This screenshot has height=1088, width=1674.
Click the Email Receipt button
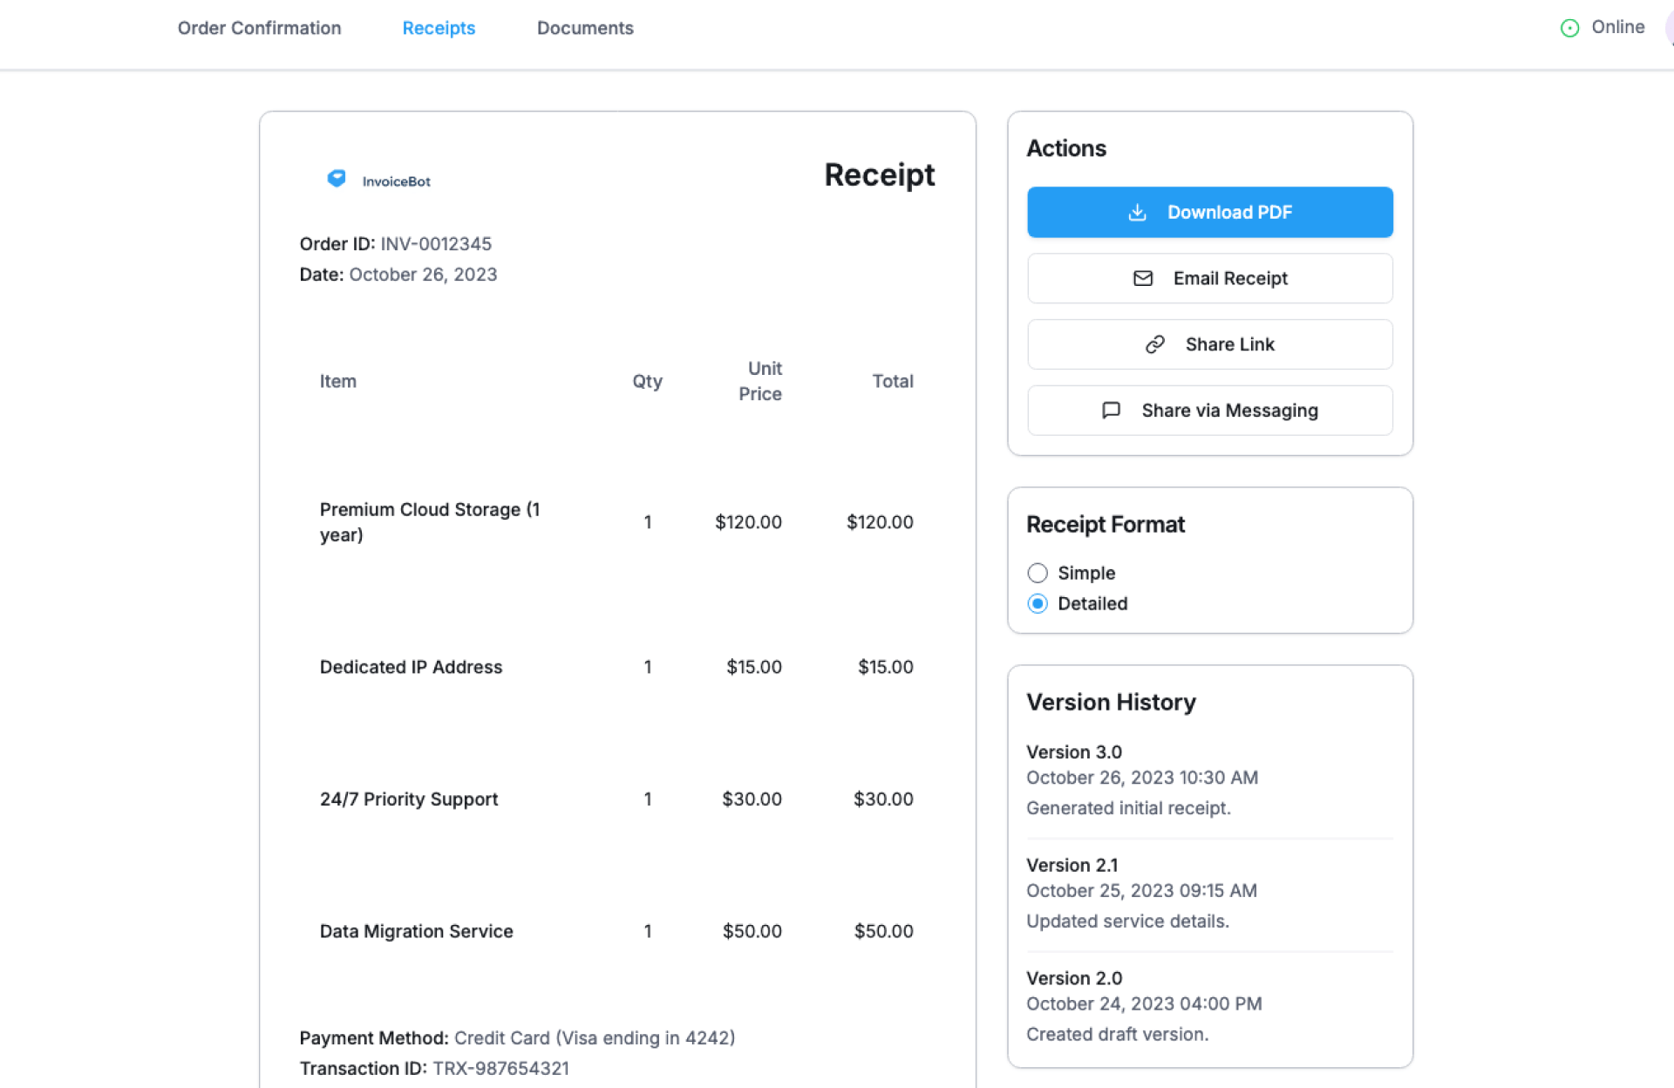pos(1209,278)
